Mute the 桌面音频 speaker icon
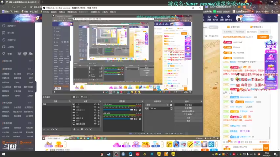Screen dimensions: 280x157 (x=135, y=119)
